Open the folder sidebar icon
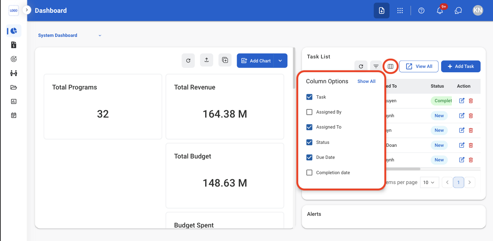 coord(14,87)
